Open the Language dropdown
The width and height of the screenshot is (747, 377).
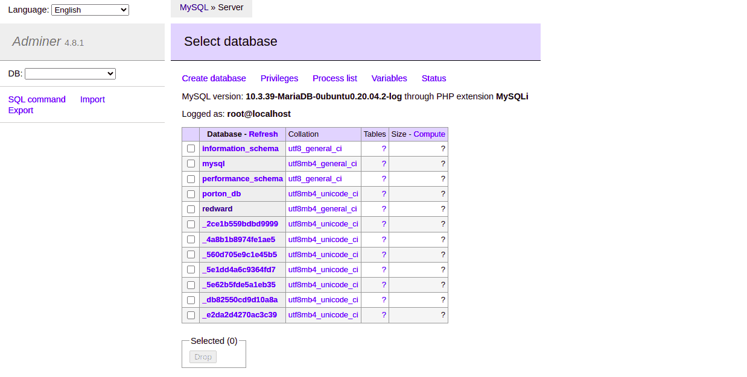[90, 10]
